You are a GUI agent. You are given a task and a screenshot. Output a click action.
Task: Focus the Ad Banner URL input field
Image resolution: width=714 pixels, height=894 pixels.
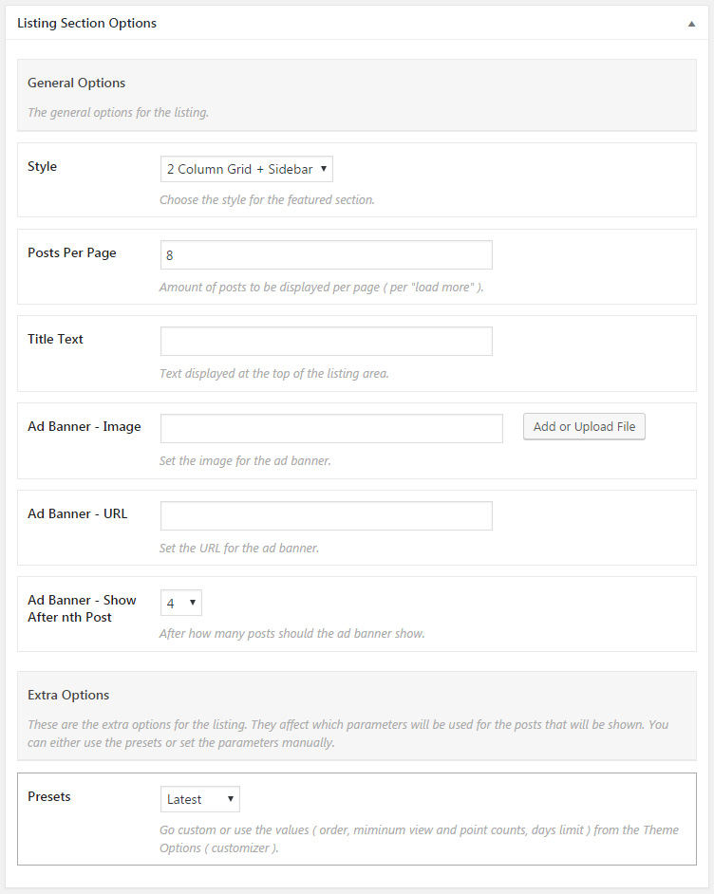point(326,515)
